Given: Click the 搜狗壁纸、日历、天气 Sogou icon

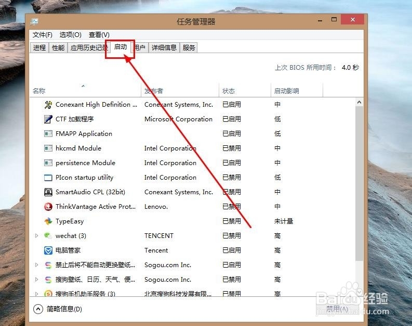Looking at the screenshot, I should coord(48,279).
